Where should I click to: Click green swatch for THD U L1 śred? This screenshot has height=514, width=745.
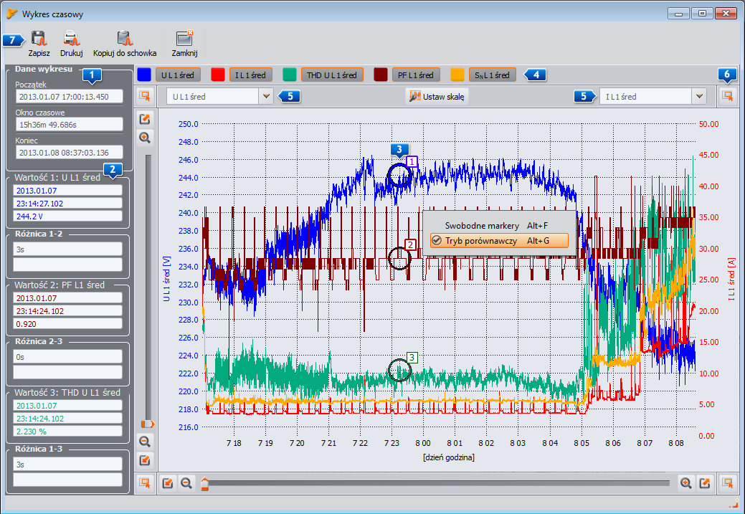[x=290, y=75]
